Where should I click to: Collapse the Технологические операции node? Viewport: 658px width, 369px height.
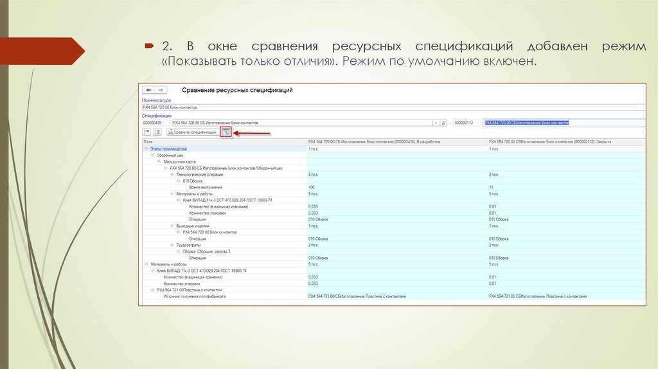pos(172,174)
